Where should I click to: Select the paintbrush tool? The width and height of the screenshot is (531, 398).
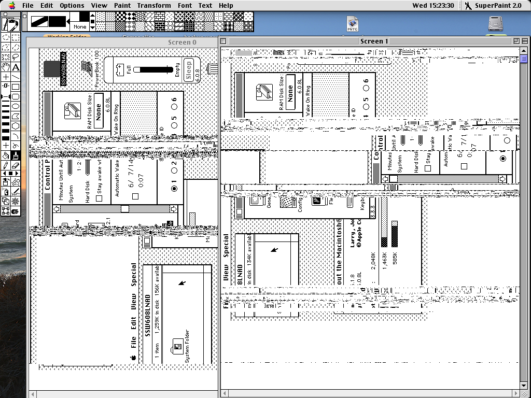pos(16,155)
